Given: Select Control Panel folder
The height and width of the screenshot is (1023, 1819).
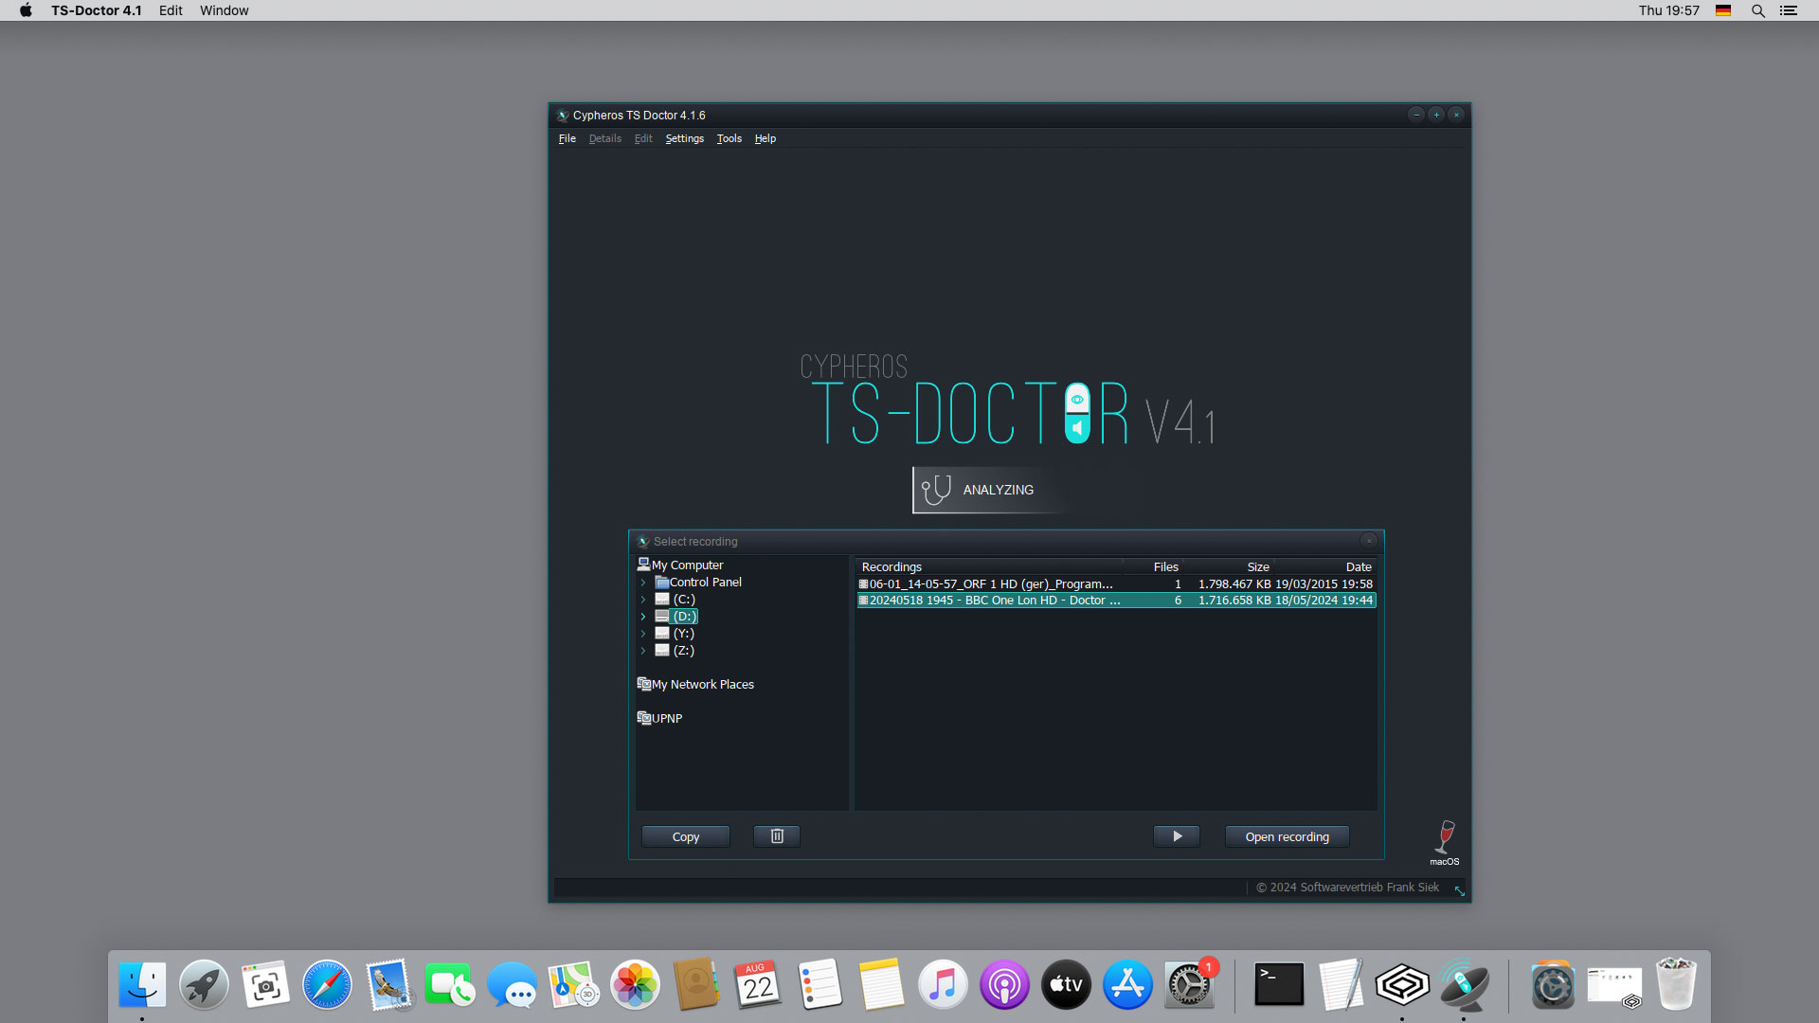Looking at the screenshot, I should point(698,583).
